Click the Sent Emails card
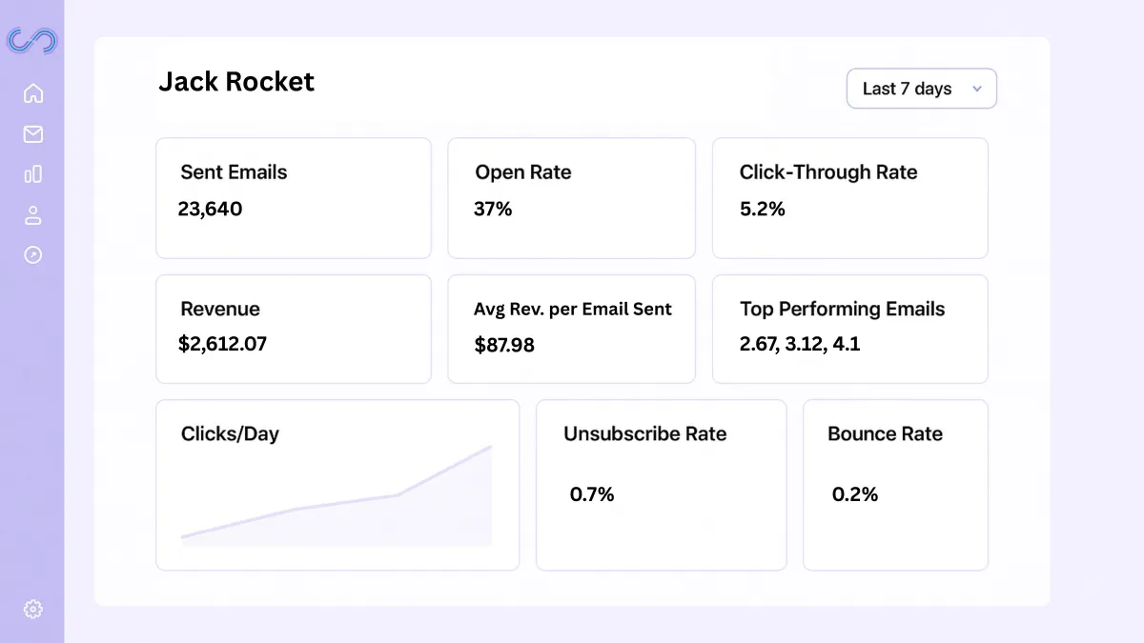 [x=294, y=198]
